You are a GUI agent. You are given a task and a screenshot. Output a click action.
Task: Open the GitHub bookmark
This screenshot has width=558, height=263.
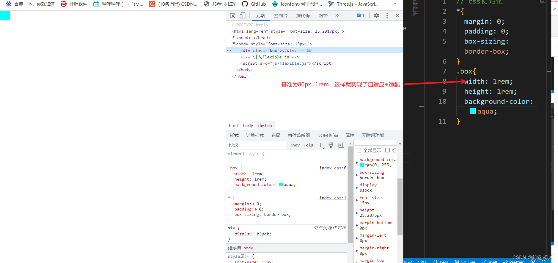[x=254, y=4]
